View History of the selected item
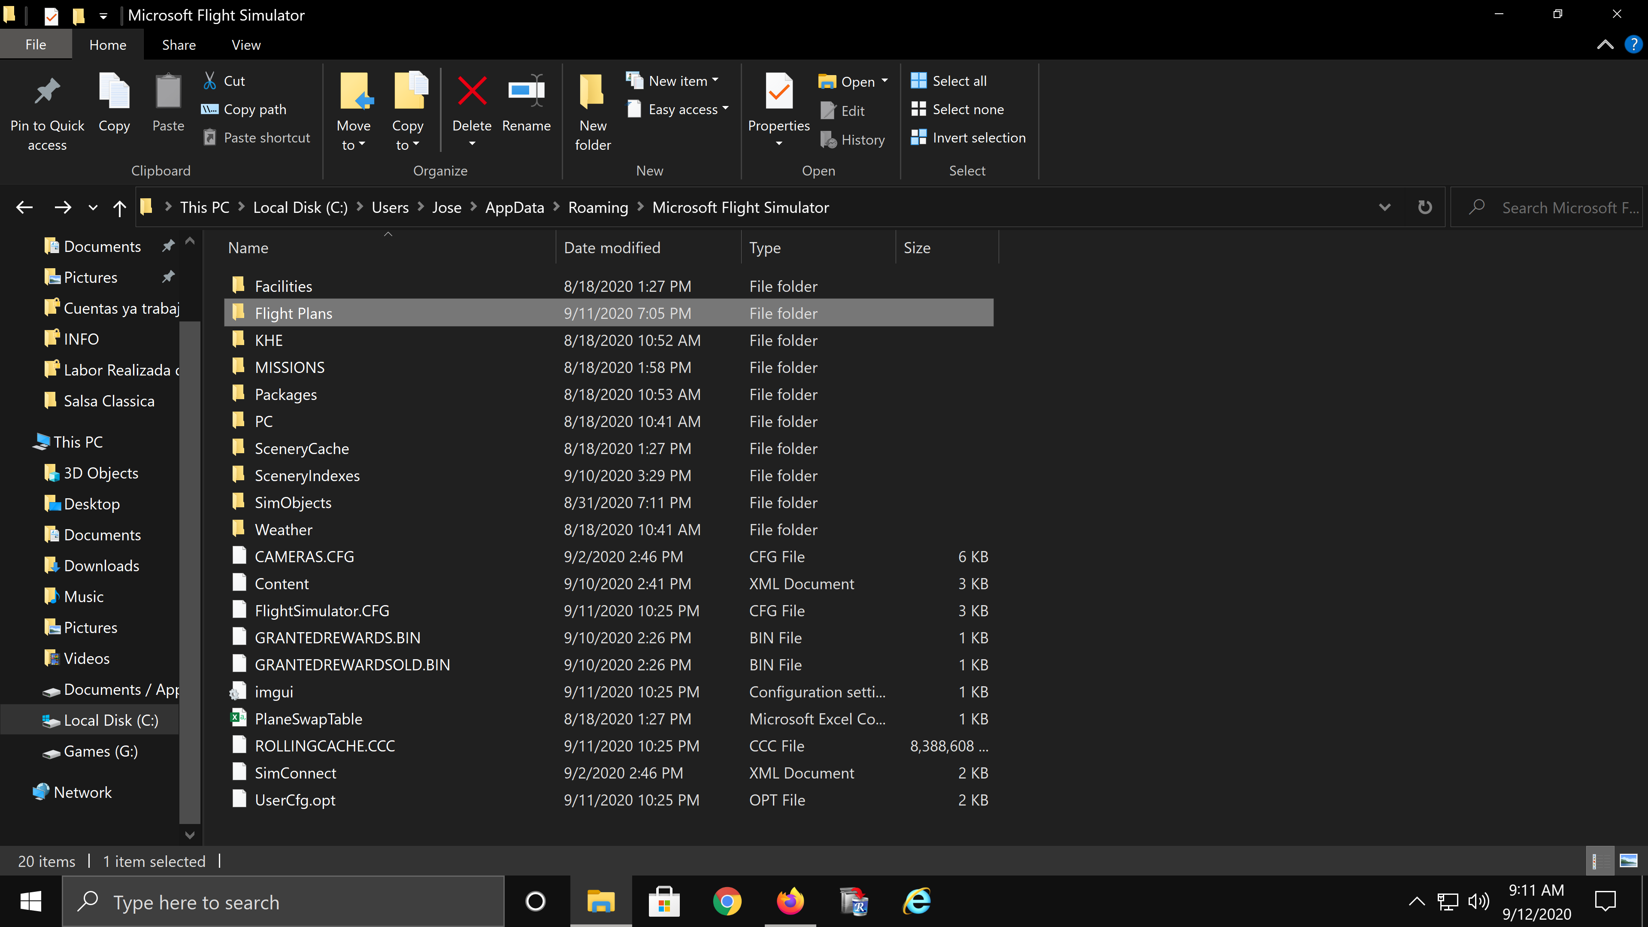 click(x=853, y=139)
